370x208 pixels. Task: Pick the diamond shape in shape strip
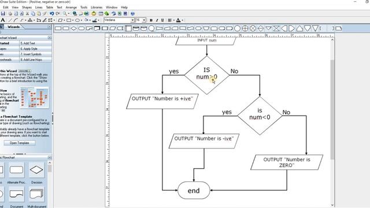[73, 28]
